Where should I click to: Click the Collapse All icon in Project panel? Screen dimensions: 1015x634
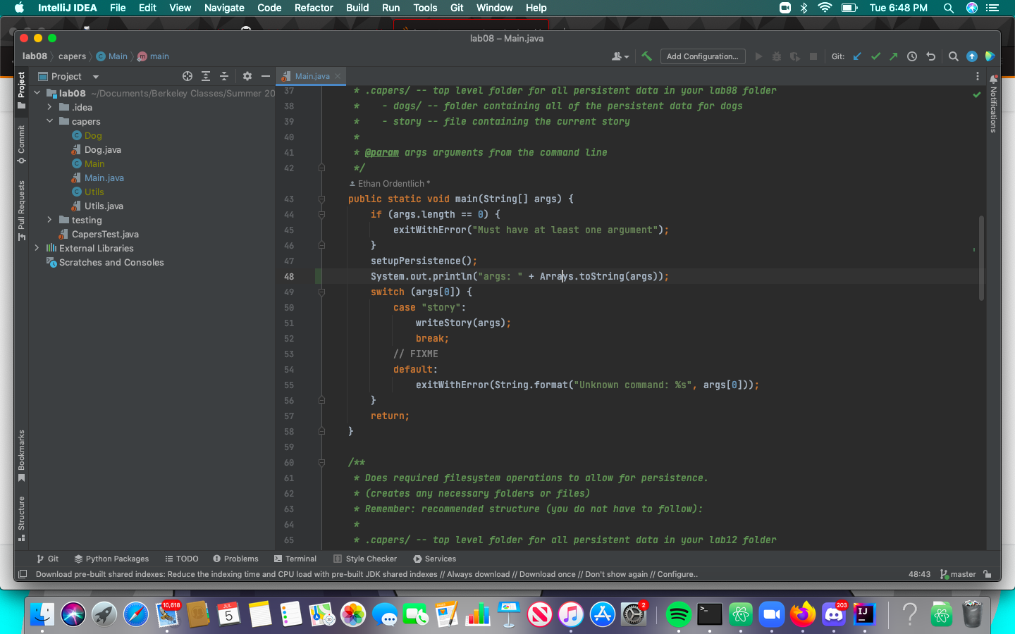[x=224, y=76]
